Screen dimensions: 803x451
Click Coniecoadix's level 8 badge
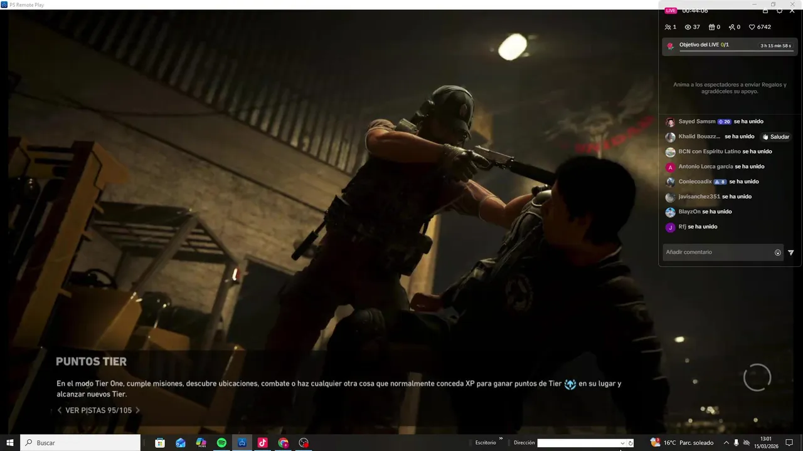click(720, 182)
